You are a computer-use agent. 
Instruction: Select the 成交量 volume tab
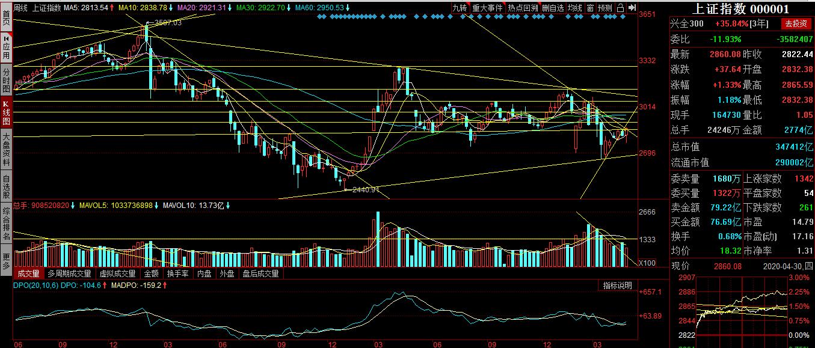point(28,273)
